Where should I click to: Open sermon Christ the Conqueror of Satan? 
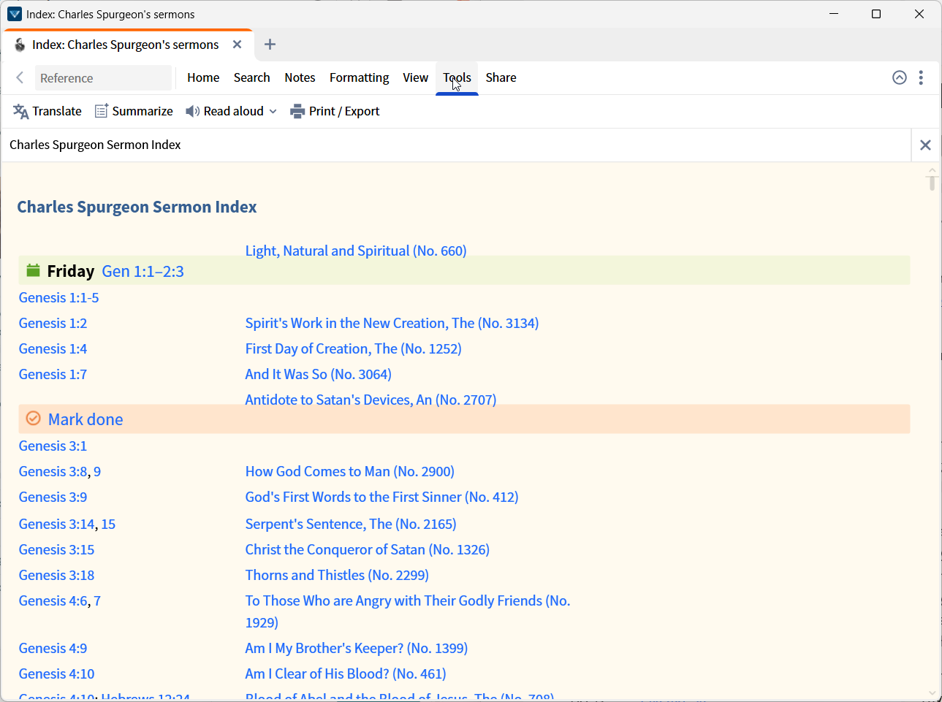(368, 549)
